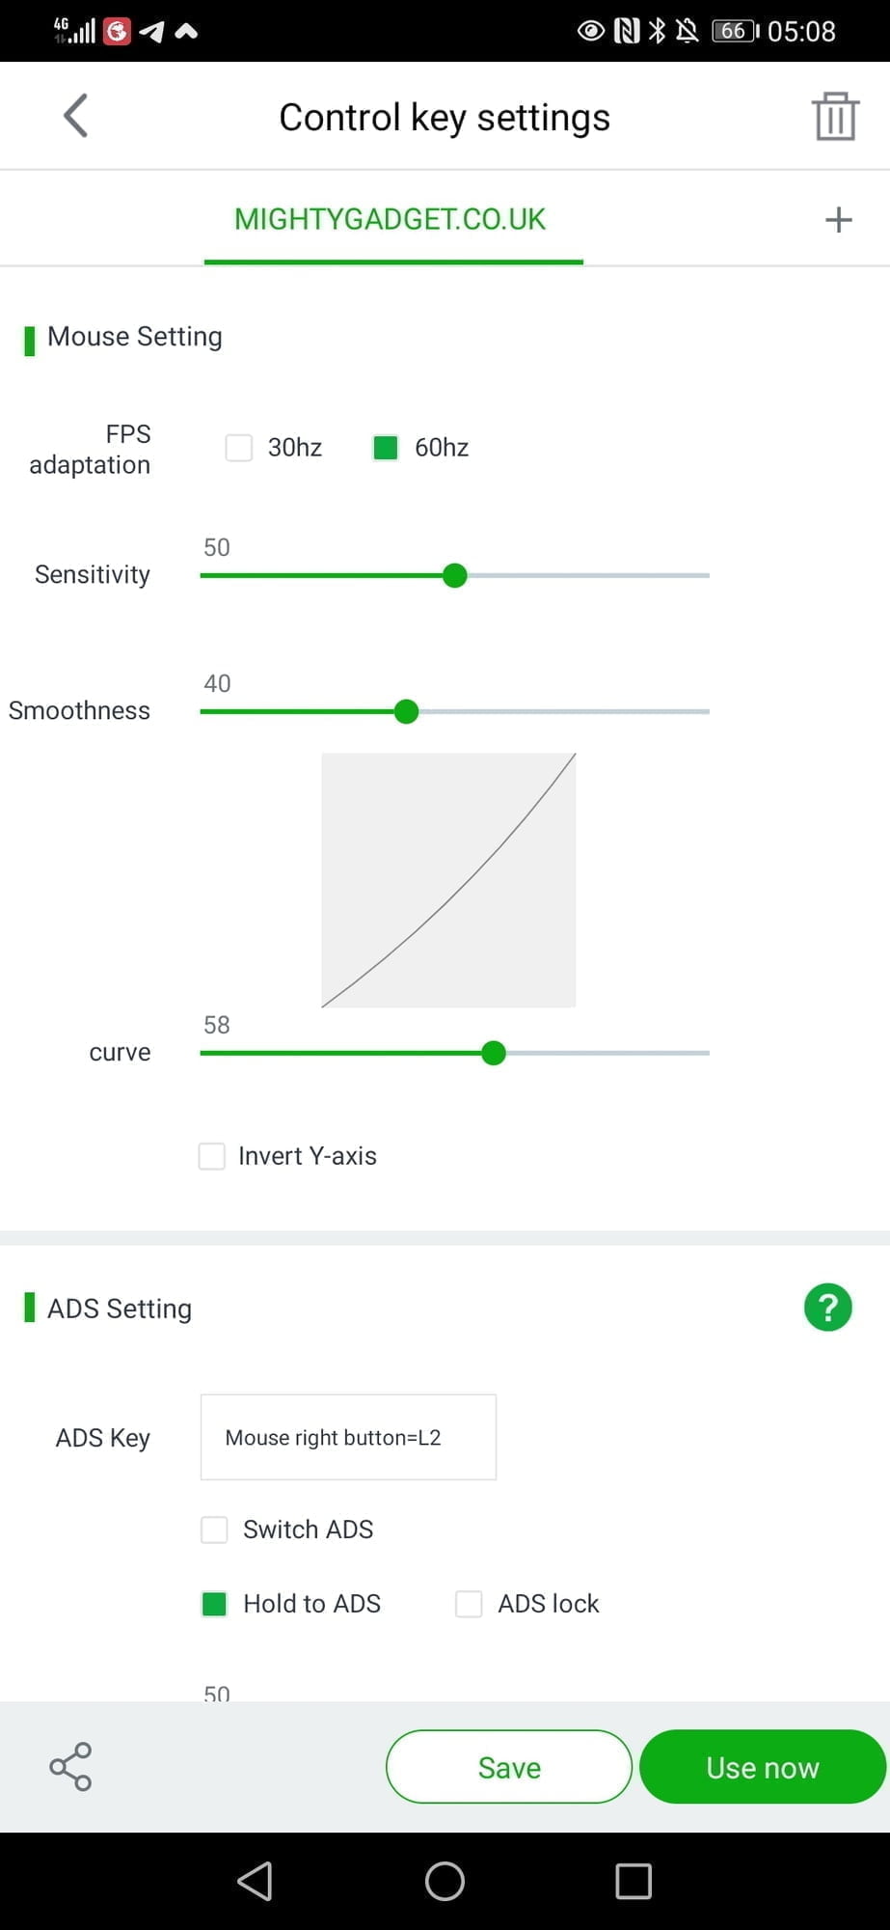This screenshot has width=890, height=1930.
Task: Select 30hz FPS adaptation checkbox
Action: (239, 448)
